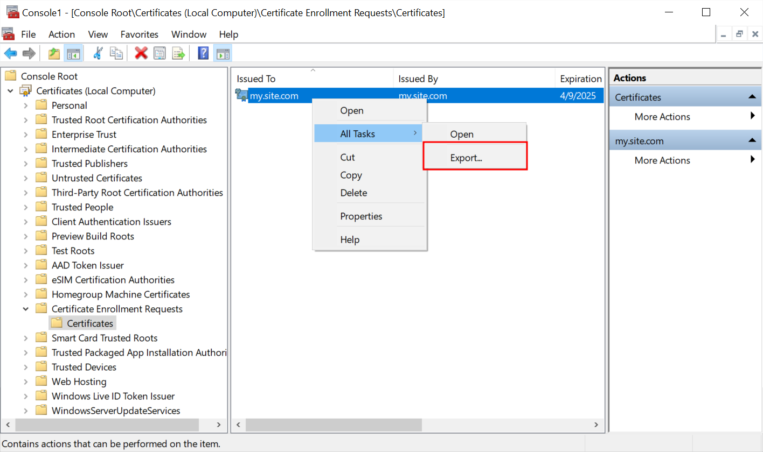Sort by the Issued By column header
The height and width of the screenshot is (452, 763).
click(x=418, y=79)
